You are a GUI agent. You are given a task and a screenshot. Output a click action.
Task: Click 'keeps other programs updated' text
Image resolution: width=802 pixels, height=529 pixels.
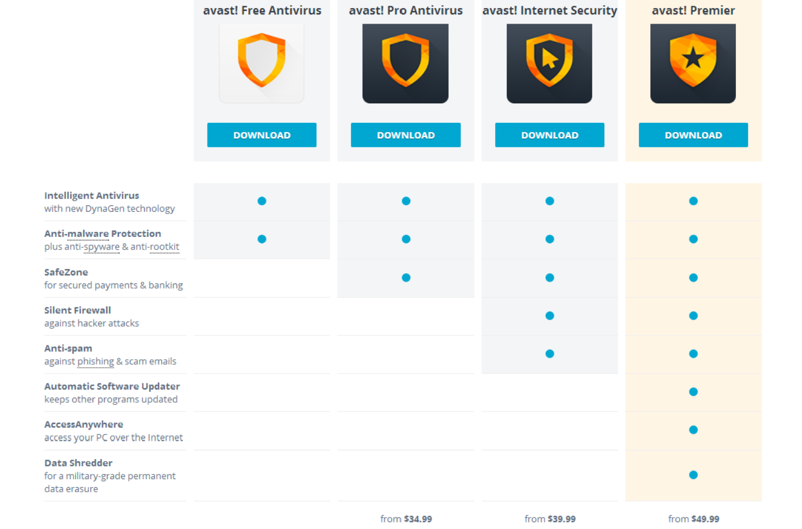tap(111, 399)
